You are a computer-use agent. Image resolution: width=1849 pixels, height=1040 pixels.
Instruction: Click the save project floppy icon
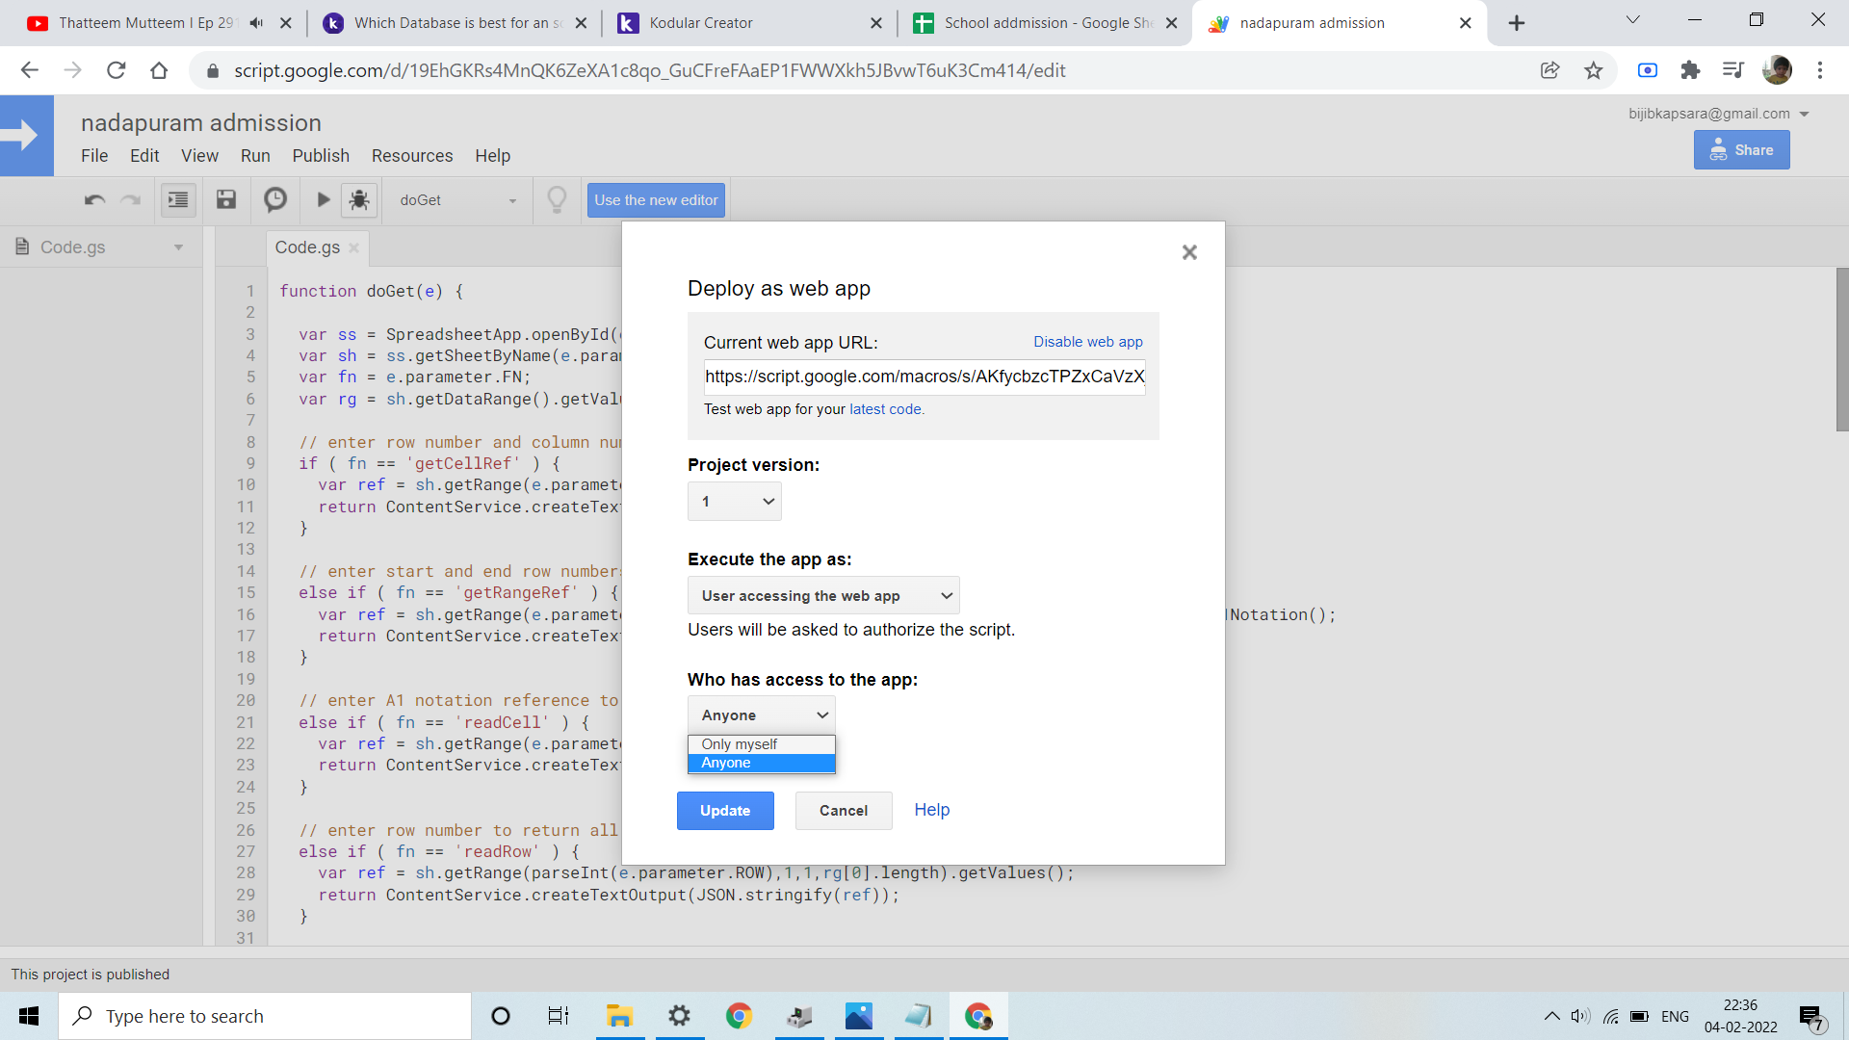[226, 200]
